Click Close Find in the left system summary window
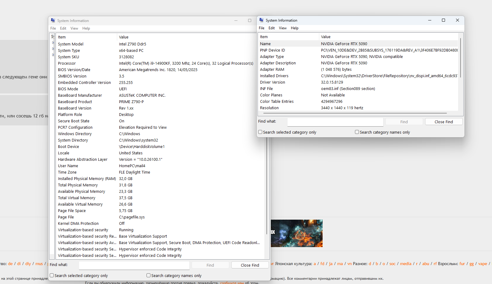The height and width of the screenshot is (284, 492). pos(250,265)
